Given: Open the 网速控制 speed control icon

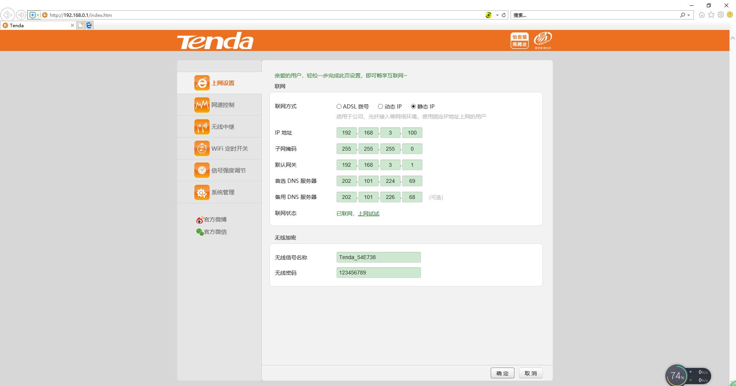Looking at the screenshot, I should 202,105.
